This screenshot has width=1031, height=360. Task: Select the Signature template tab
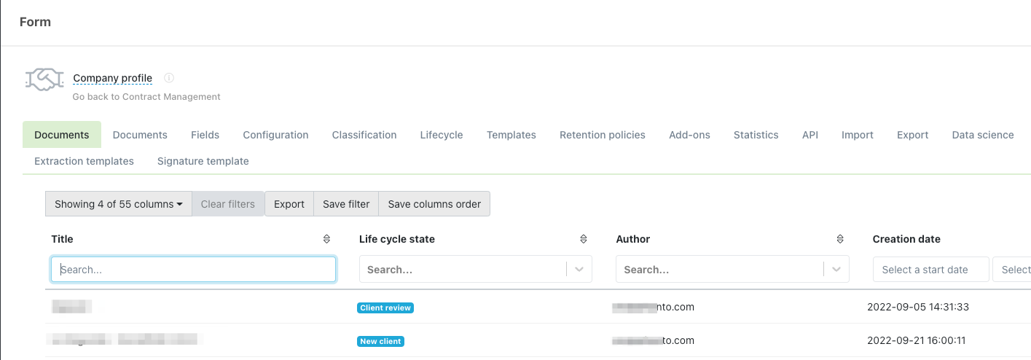pos(203,161)
